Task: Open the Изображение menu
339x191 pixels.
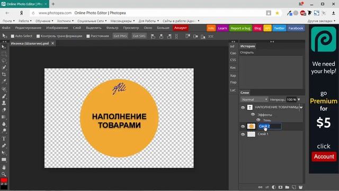Action: coord(57,28)
